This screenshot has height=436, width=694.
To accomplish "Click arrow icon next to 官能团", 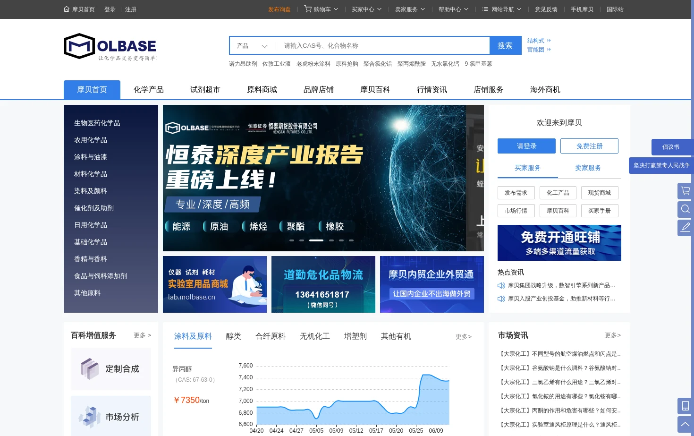I will click(x=549, y=50).
